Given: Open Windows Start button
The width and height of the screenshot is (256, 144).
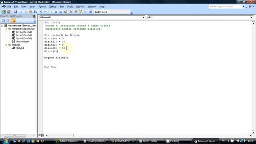Looking at the screenshot, I should point(6,141).
